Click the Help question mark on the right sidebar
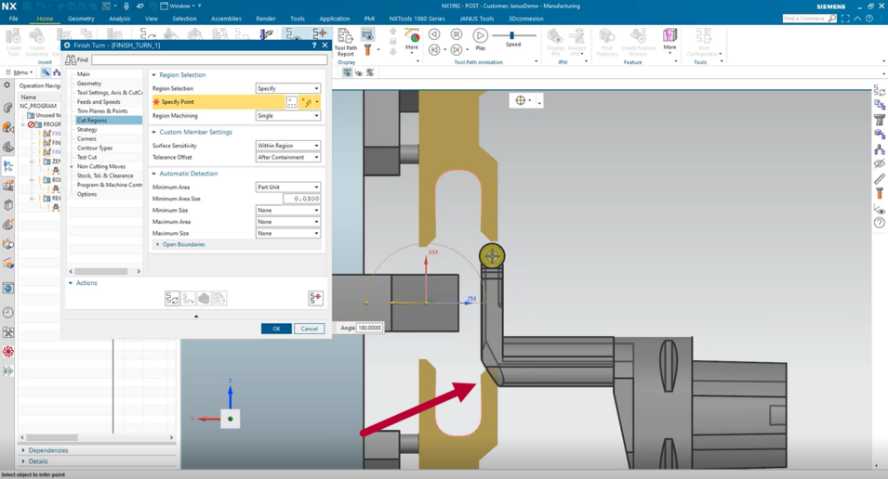The width and height of the screenshot is (888, 479). point(880,223)
